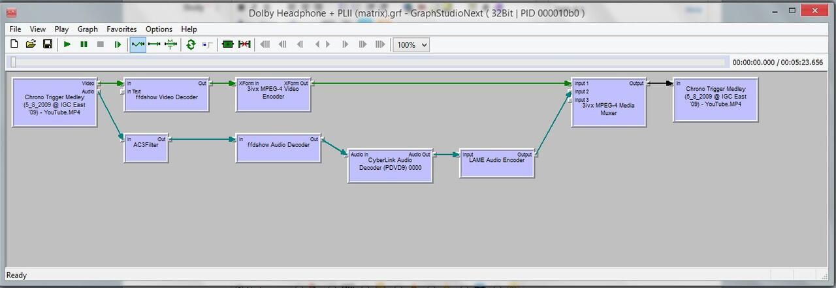Click the seek bar thumb at start

[12, 62]
